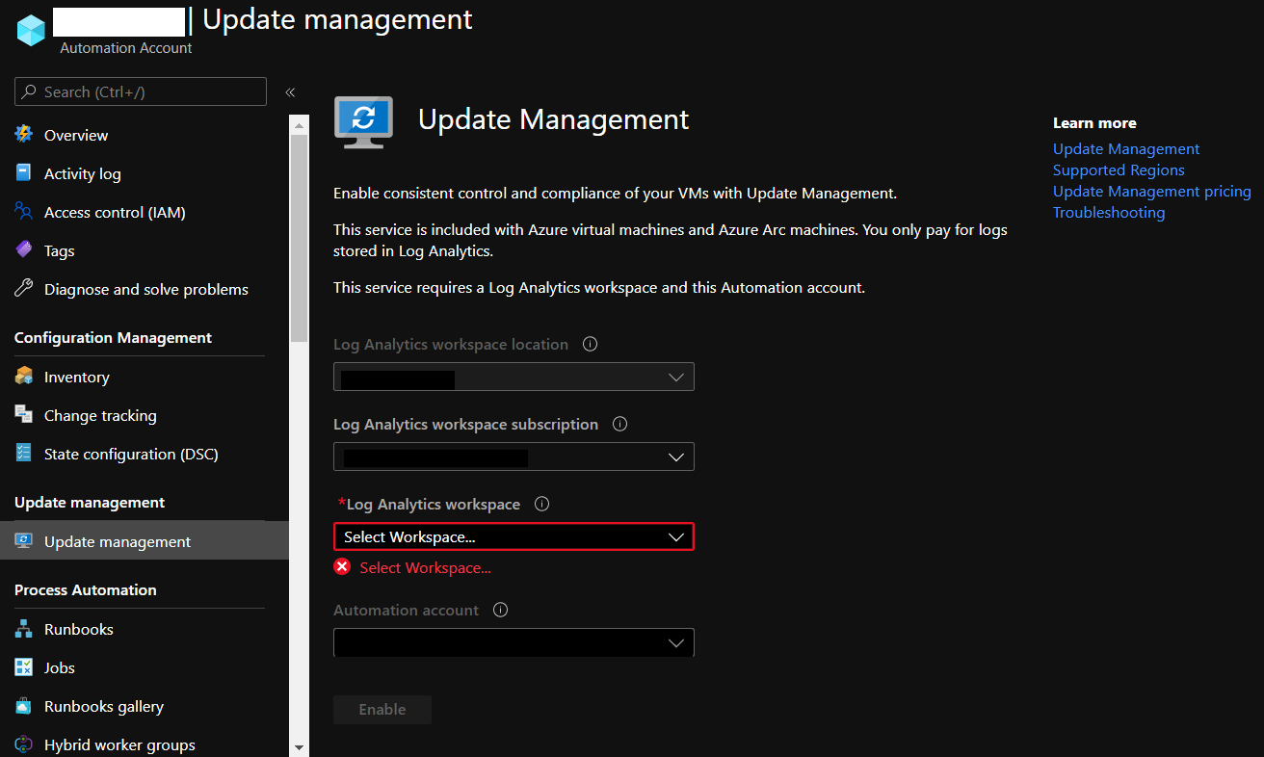Image resolution: width=1264 pixels, height=757 pixels.
Task: Click info icon beside Log Analytics workspace location
Action: 591,344
